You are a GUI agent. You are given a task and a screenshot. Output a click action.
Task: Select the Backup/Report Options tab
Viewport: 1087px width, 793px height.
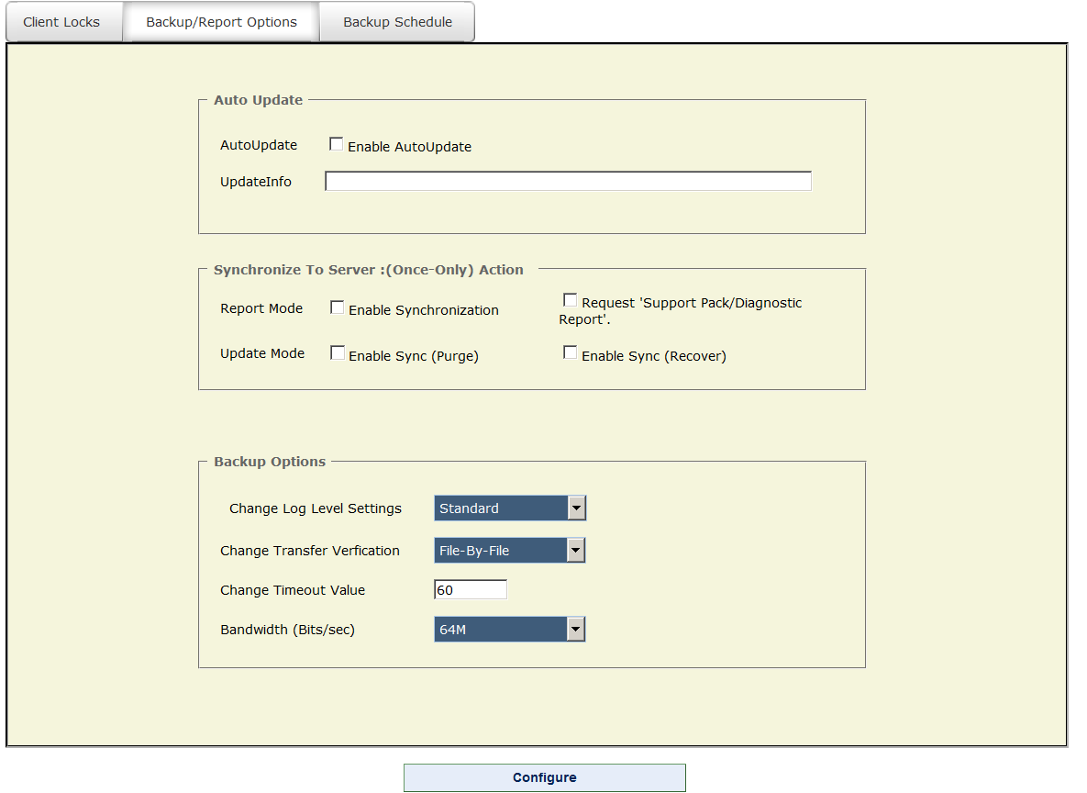point(221,22)
